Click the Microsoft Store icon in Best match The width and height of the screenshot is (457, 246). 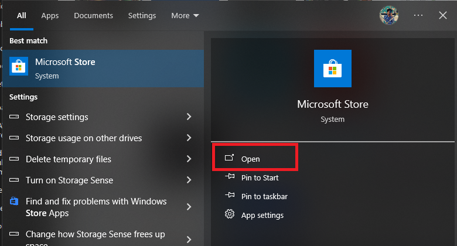pyautogui.click(x=19, y=66)
